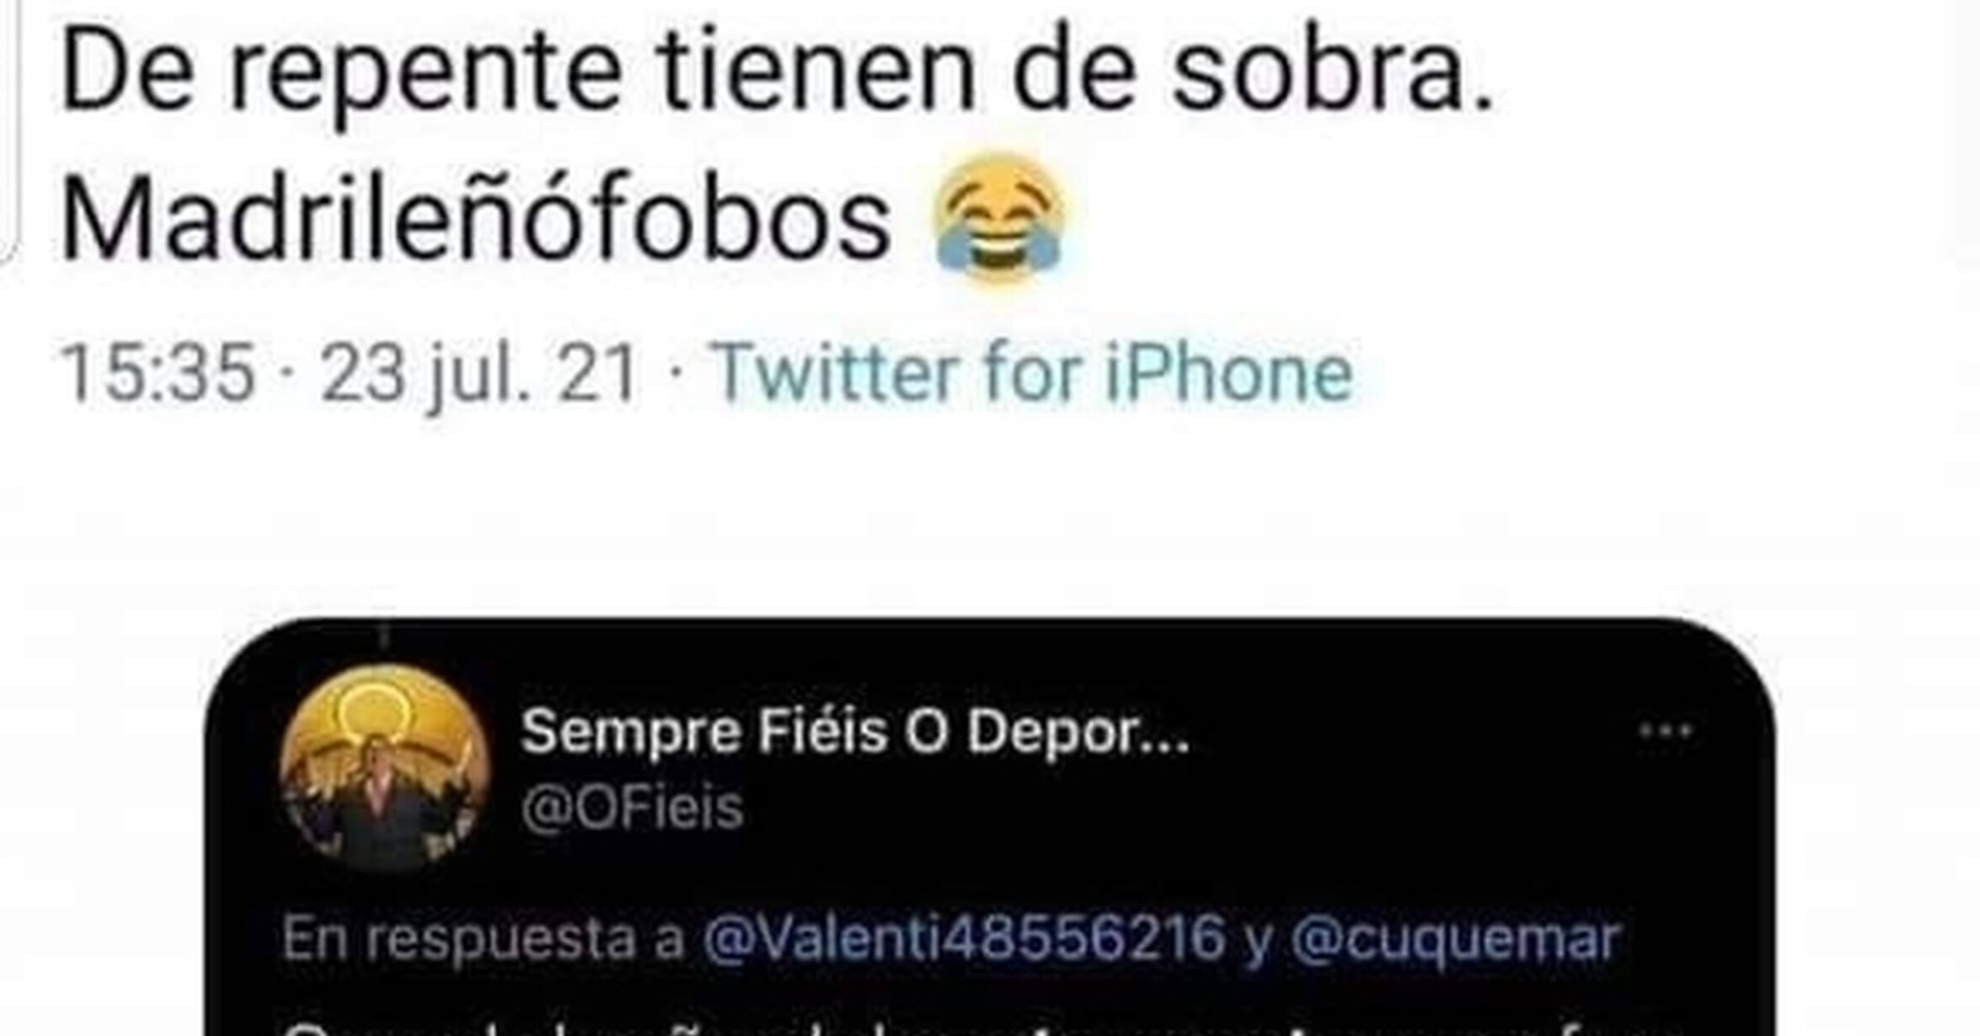Screen dimensions: 1980x1036
Task: Open the Sempre Fiéis O Depor... display name
Action: point(855,731)
